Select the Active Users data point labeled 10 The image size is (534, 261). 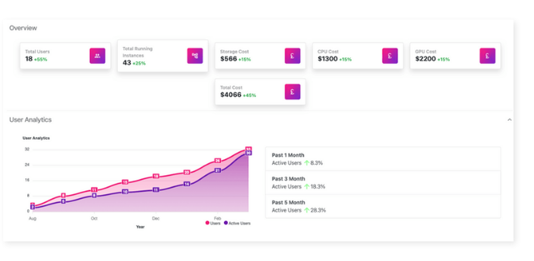[x=125, y=192]
